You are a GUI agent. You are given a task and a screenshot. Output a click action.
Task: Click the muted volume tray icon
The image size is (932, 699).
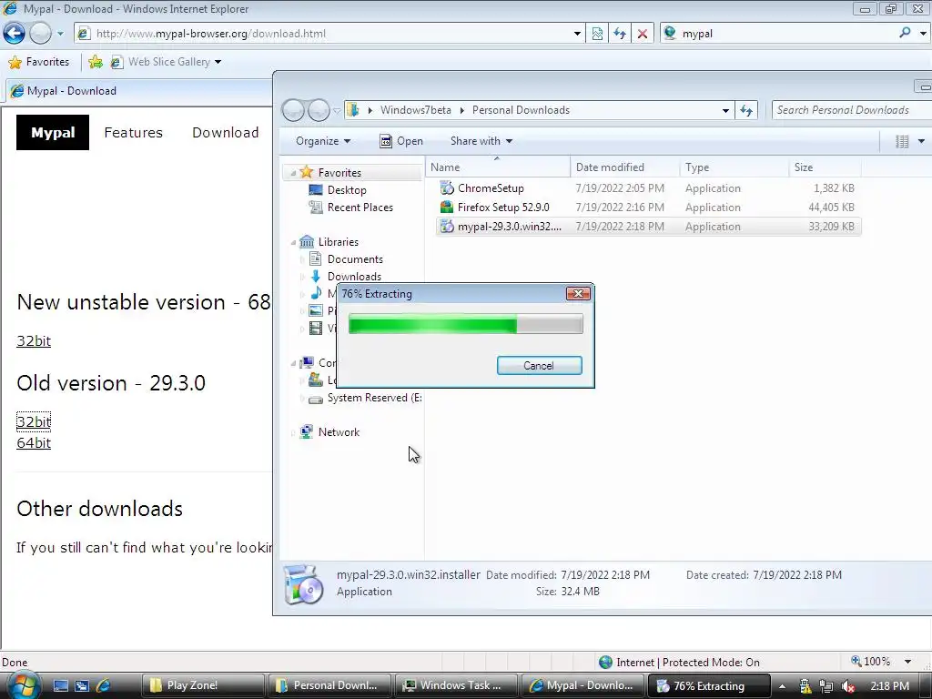(848, 686)
